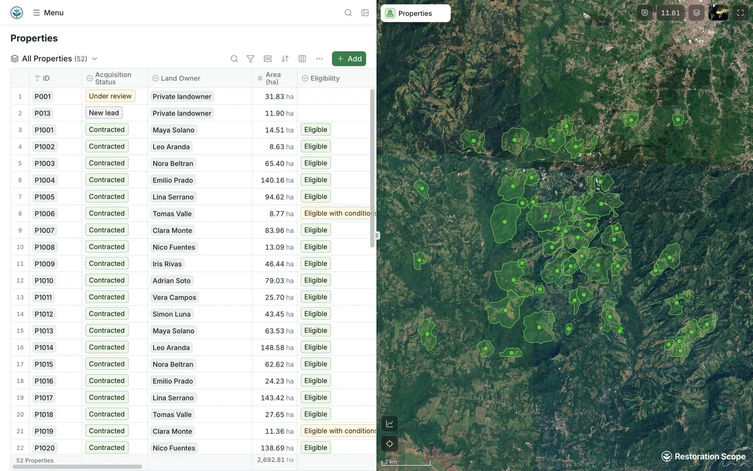Select the New lead status tag
This screenshot has height=471, width=753.
pyautogui.click(x=104, y=113)
